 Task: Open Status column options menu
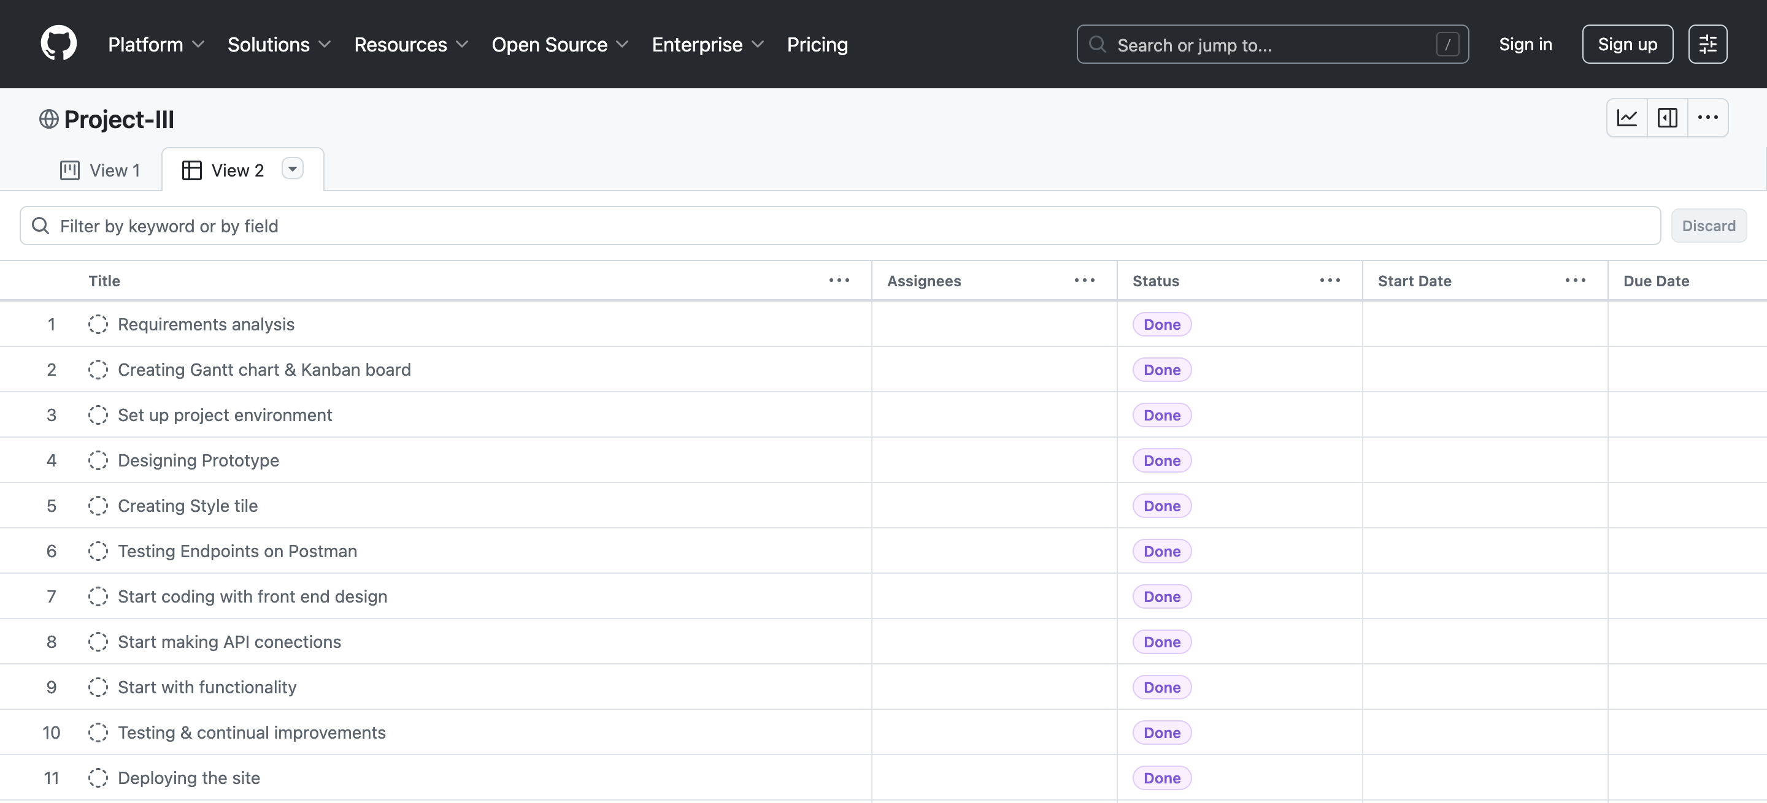click(1330, 280)
